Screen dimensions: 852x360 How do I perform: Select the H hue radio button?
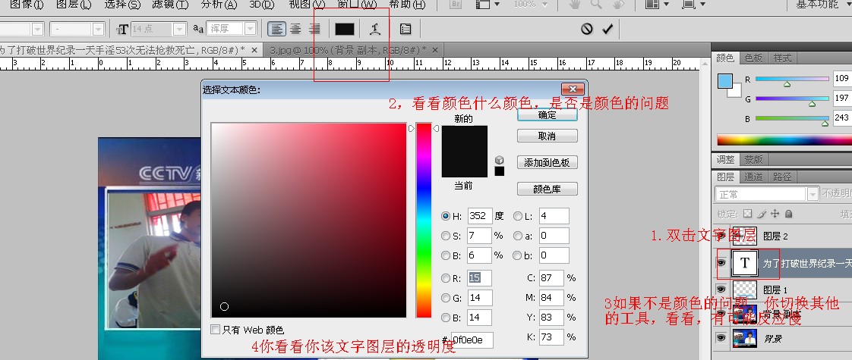tap(446, 216)
